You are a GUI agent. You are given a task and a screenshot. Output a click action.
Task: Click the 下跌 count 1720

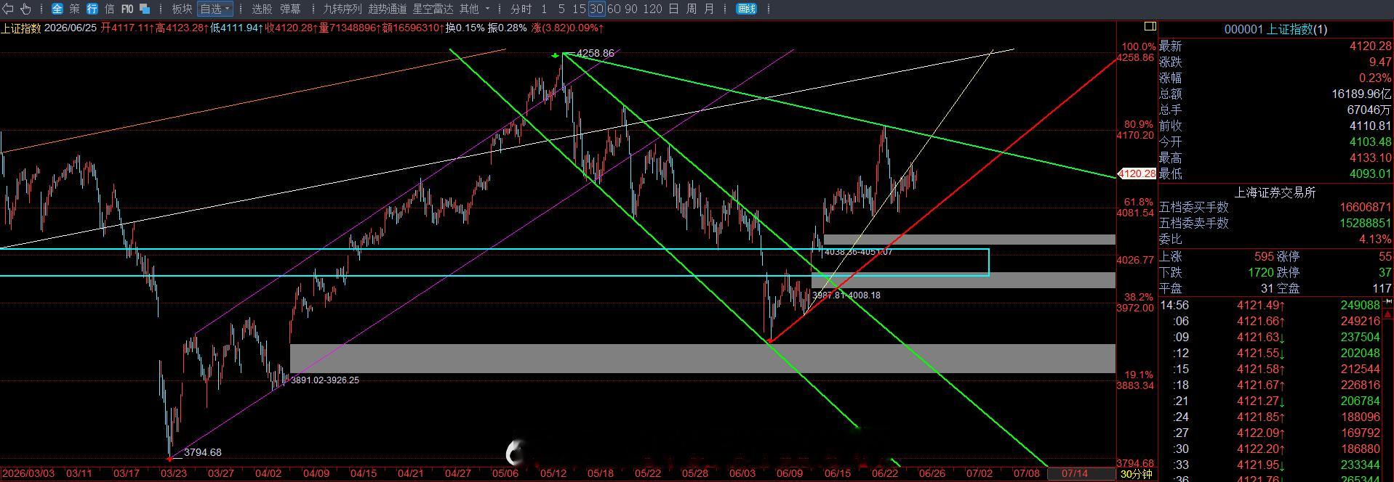(x=1261, y=272)
